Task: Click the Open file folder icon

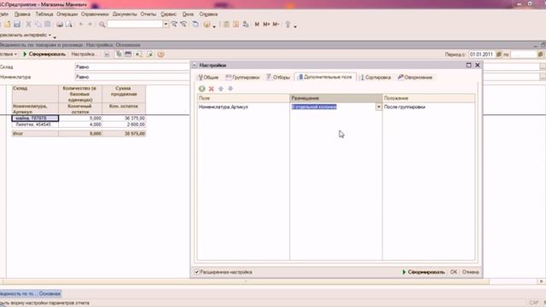Action: [8, 25]
